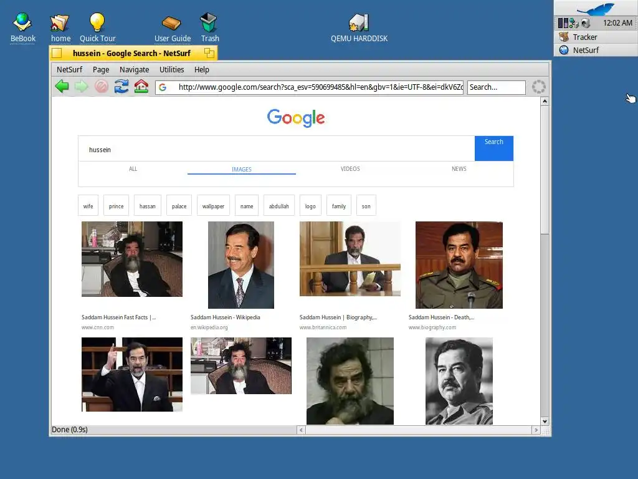Filter images by 'wife' chip
This screenshot has width=638, height=479.
pyautogui.click(x=88, y=205)
